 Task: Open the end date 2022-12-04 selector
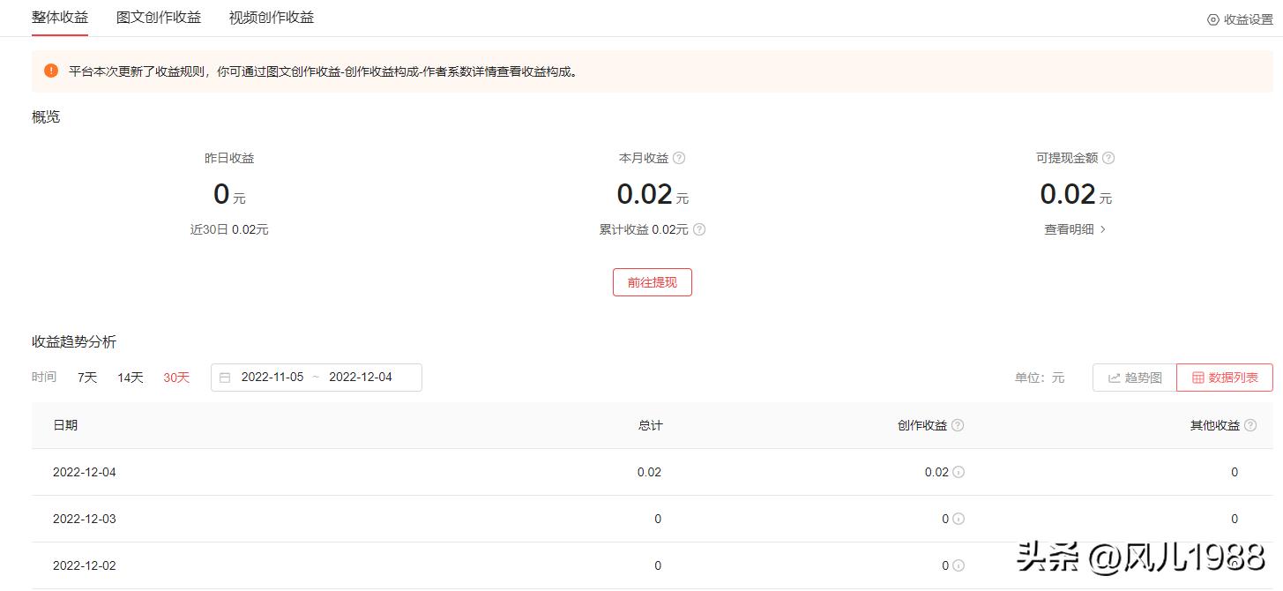[361, 377]
